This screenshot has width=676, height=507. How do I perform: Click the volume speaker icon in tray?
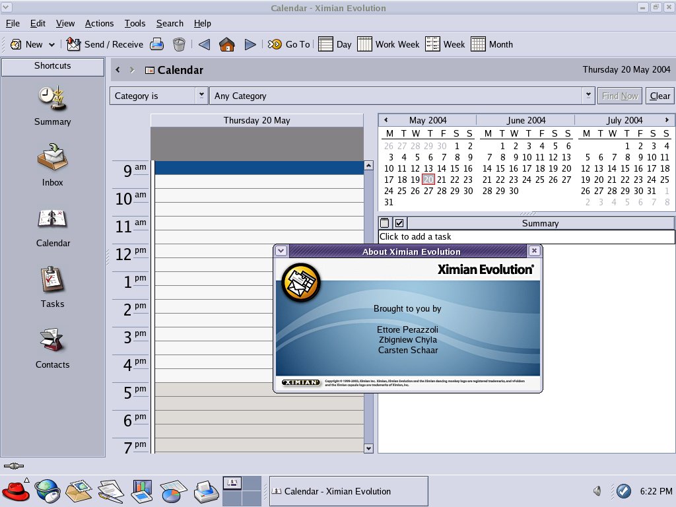[597, 491]
